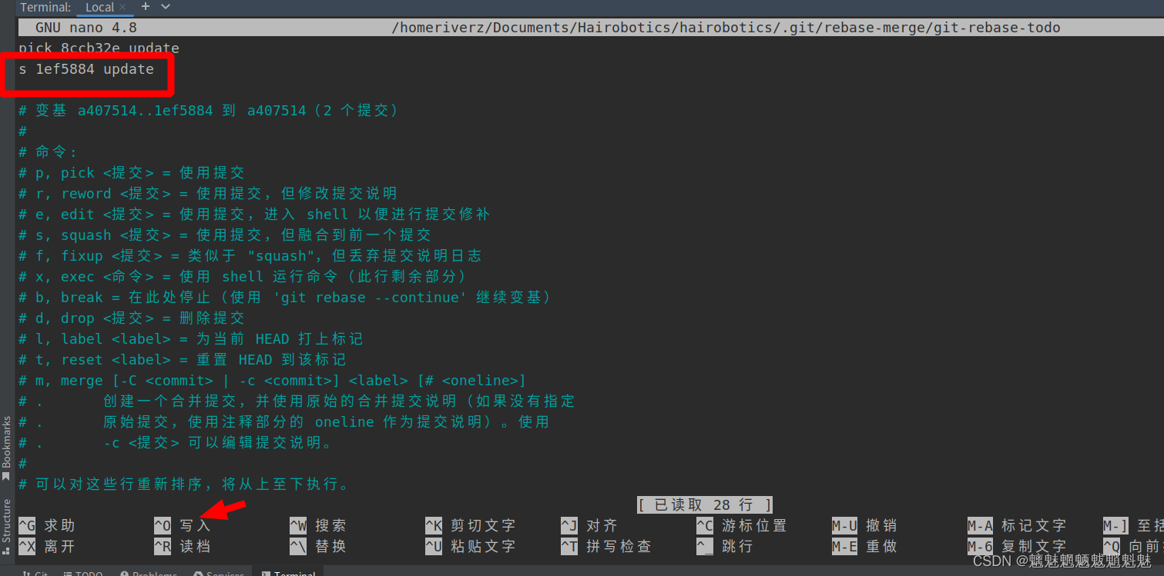Open the Structure tool window

(x=7, y=526)
